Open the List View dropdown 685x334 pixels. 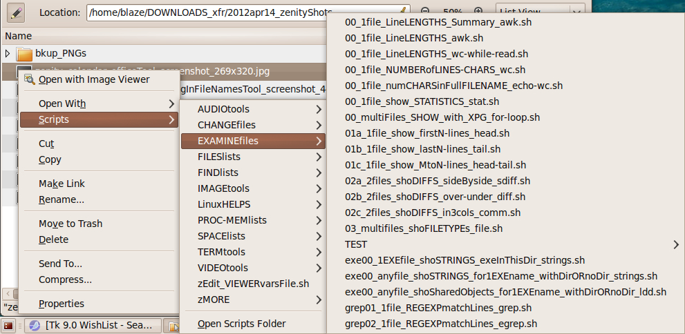pyautogui.click(x=540, y=12)
